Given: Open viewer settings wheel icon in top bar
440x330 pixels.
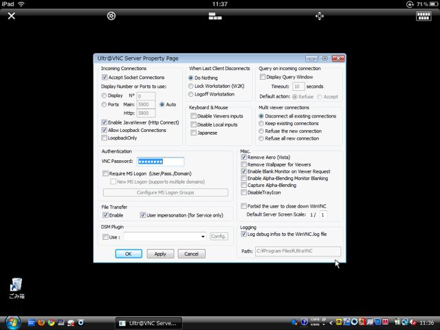Looking at the screenshot, I should coord(111,16).
